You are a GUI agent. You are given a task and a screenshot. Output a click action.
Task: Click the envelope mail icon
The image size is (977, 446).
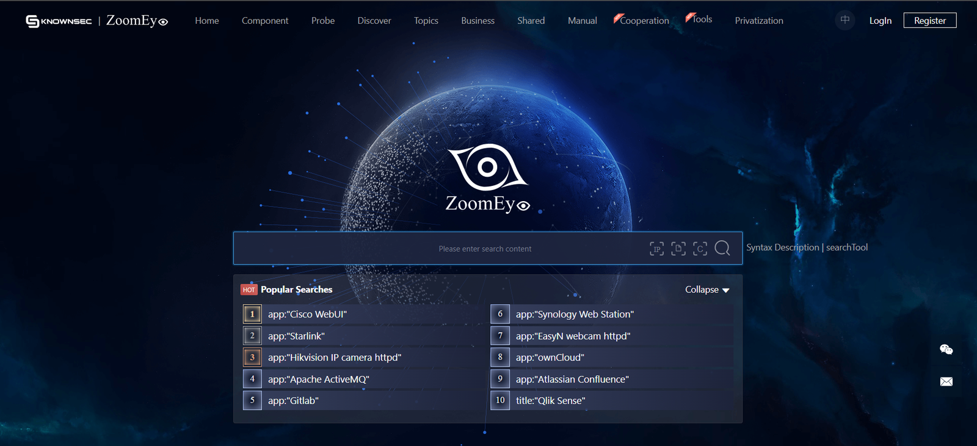tap(946, 381)
